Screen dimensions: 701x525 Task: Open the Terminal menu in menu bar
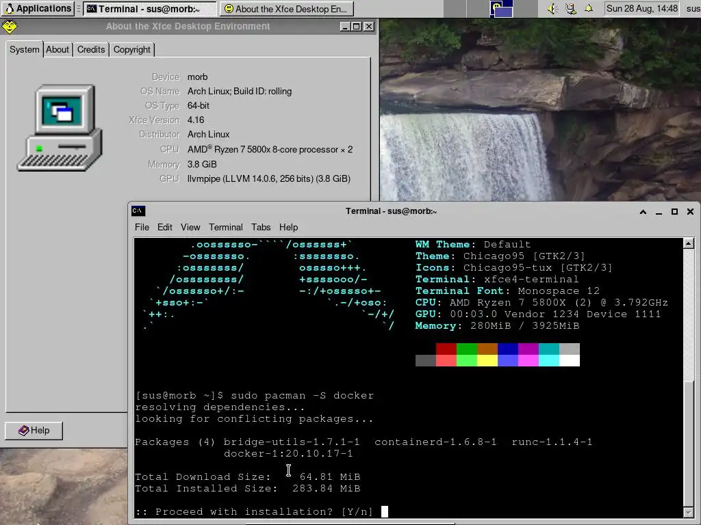click(x=226, y=227)
